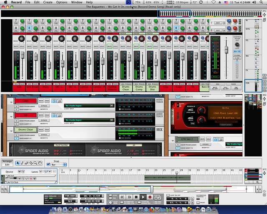Expand Show Insert FX on Fill device
The height and width of the screenshot is (214, 267).
coord(16,124)
